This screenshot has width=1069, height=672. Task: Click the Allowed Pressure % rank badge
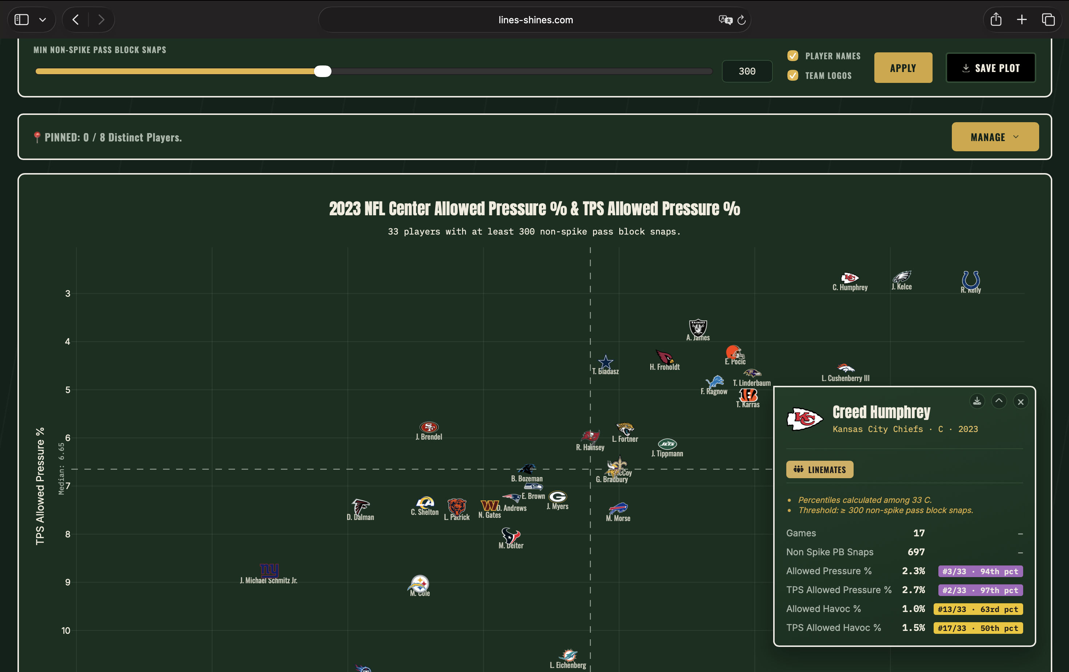[x=980, y=571]
